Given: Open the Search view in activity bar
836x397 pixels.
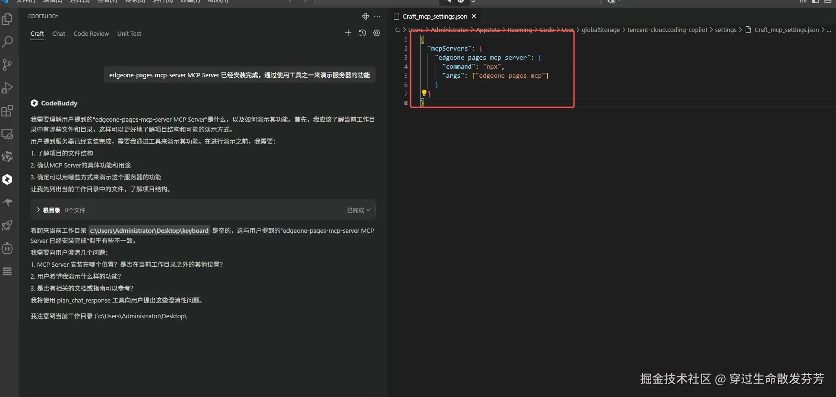Looking at the screenshot, I should click(7, 42).
